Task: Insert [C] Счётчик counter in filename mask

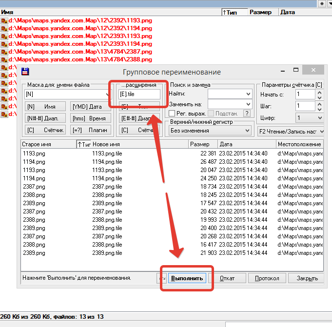Action: pyautogui.click(x=45, y=130)
